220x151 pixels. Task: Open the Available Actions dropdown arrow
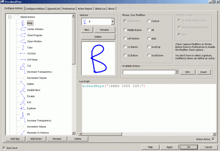click(x=176, y=72)
